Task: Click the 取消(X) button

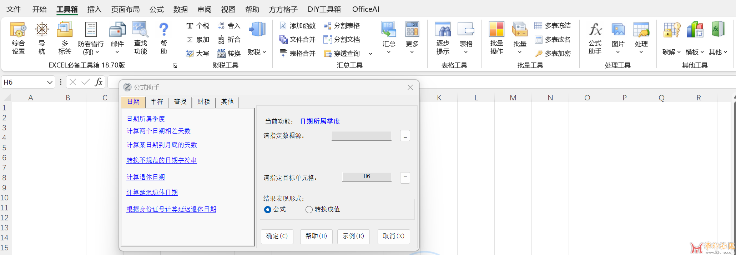Action: [x=394, y=236]
